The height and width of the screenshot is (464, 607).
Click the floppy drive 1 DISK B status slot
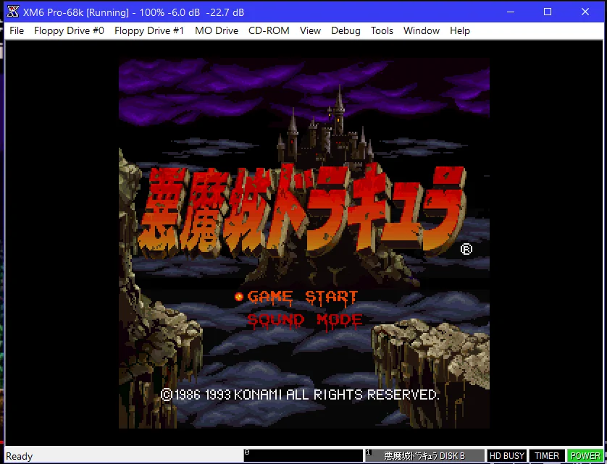(x=424, y=455)
